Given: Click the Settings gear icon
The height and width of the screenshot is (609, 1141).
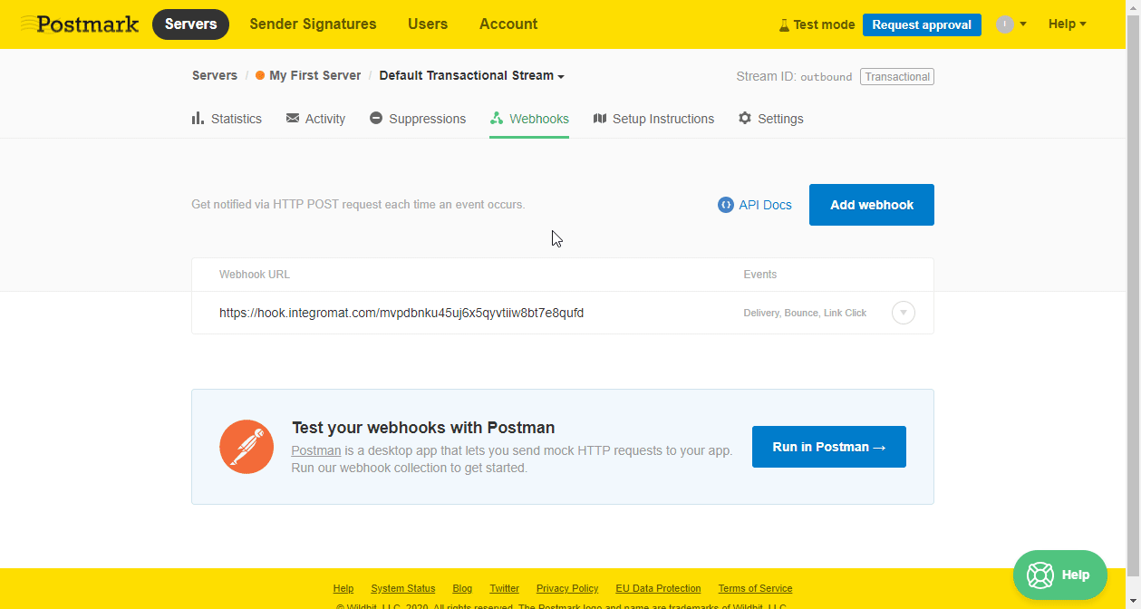Looking at the screenshot, I should [x=745, y=119].
